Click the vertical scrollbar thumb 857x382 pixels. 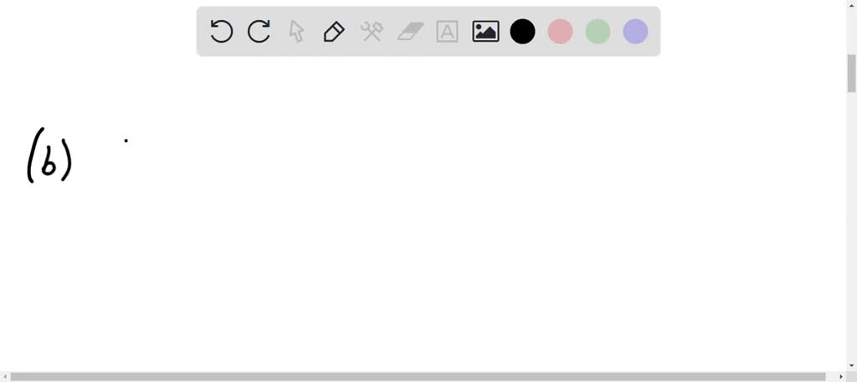[x=851, y=74]
